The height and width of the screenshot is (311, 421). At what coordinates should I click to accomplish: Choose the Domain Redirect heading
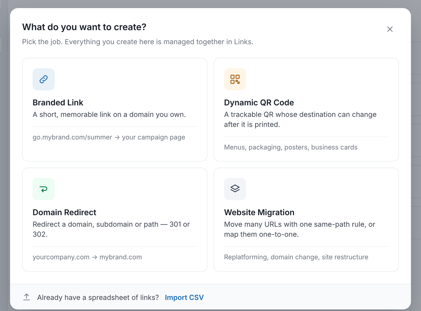(x=64, y=212)
